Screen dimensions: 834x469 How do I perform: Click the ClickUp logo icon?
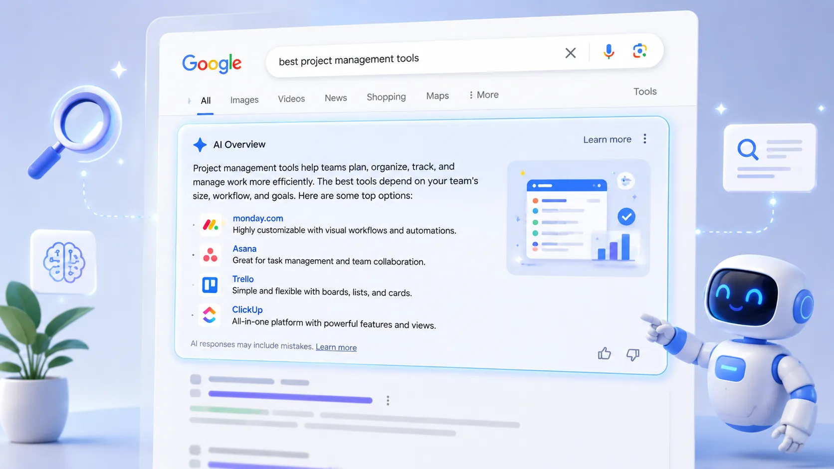click(x=209, y=315)
